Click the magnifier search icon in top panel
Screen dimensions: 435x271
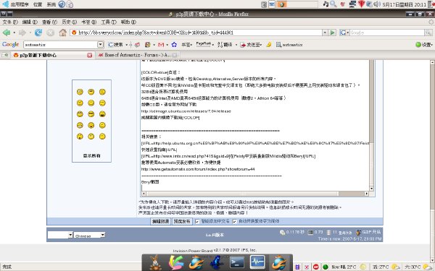(x=333, y=4)
